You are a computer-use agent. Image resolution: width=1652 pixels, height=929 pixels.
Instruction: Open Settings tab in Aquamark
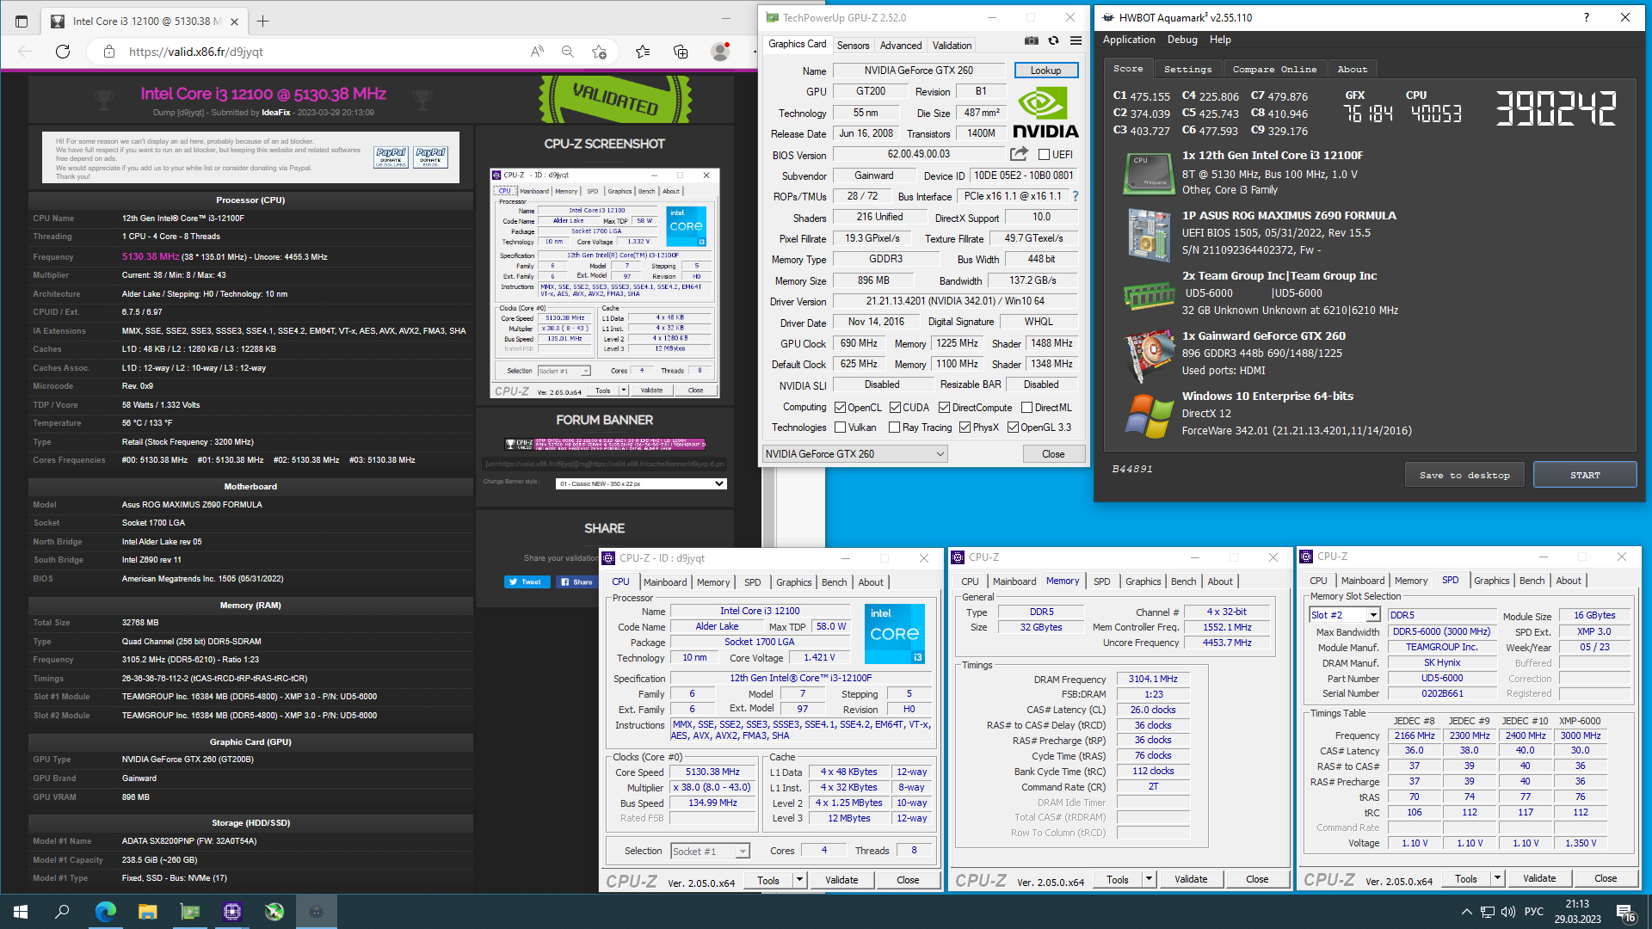coord(1187,69)
